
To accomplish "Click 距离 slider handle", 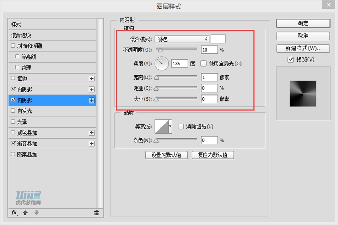I will coord(157,78).
